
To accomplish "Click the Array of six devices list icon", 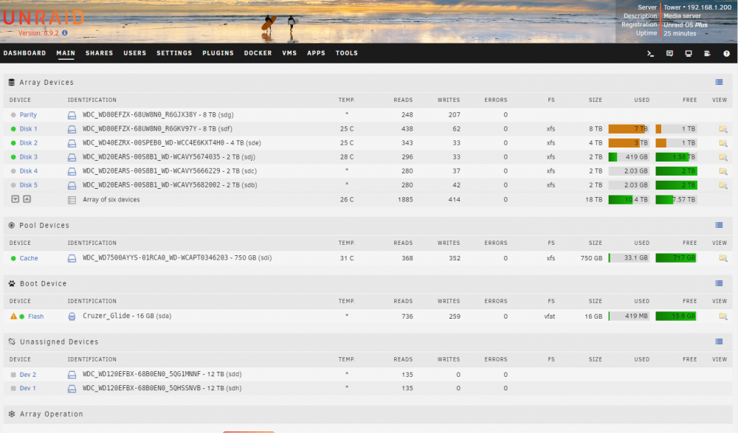I will (72, 200).
